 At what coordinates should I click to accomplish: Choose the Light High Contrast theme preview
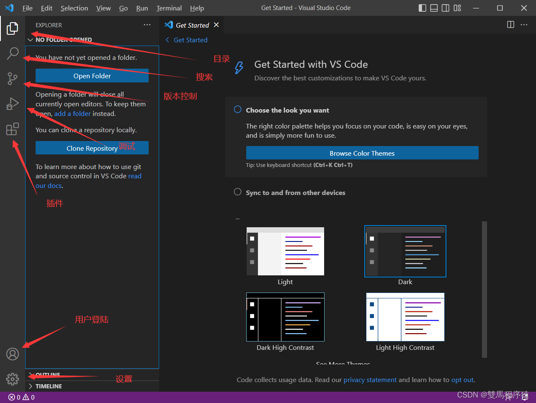[x=405, y=317]
